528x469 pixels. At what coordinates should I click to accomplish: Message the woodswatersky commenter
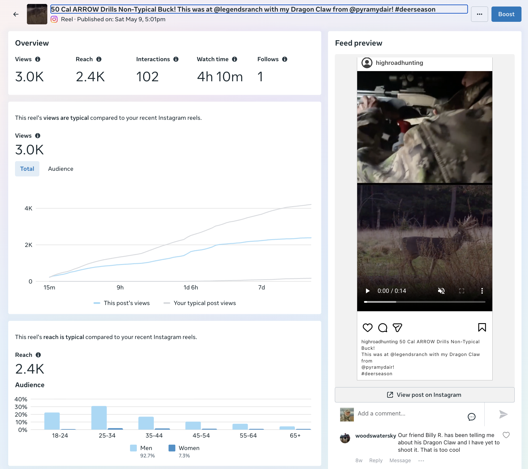[400, 461]
